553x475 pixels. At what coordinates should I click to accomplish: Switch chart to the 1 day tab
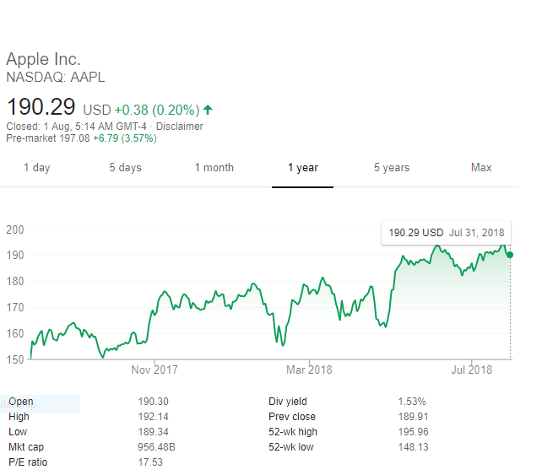point(36,167)
